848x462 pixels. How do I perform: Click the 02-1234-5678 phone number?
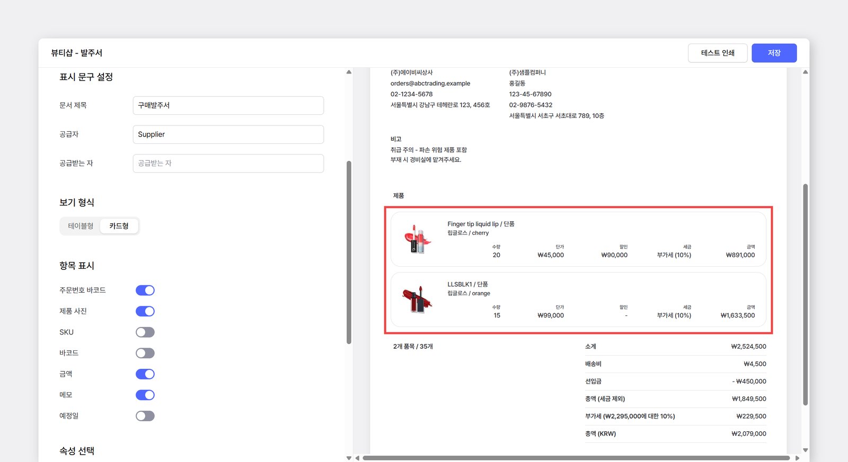(x=412, y=94)
